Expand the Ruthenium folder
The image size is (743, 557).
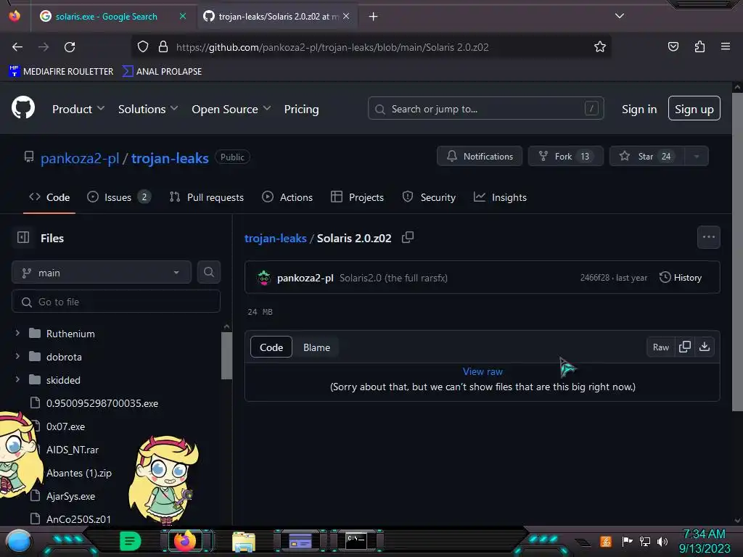pyautogui.click(x=17, y=333)
